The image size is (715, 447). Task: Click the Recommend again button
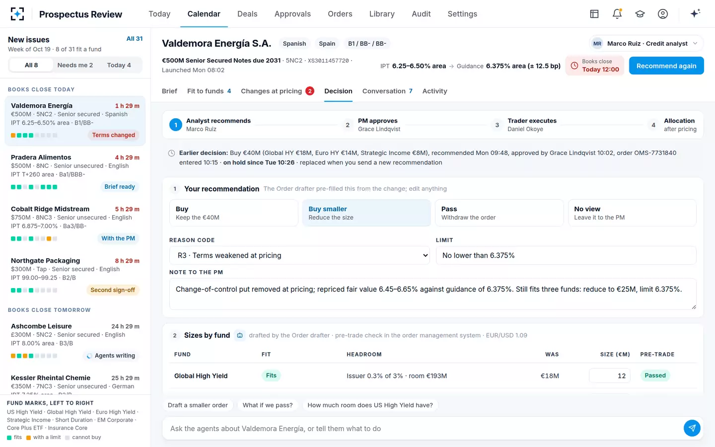tap(666, 66)
